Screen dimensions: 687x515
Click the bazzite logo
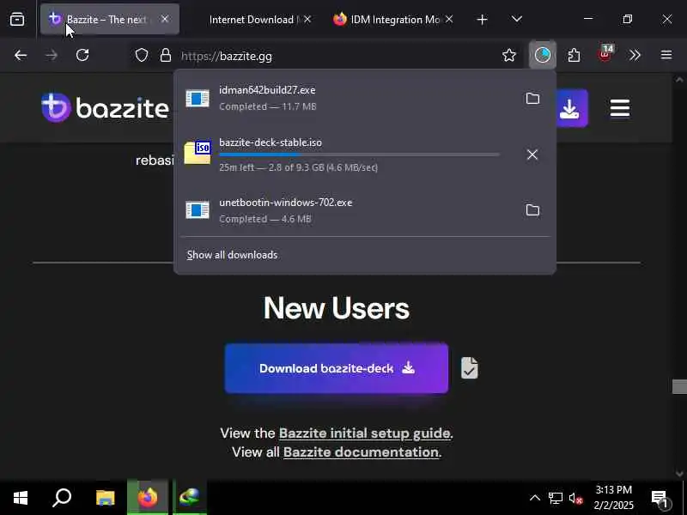(x=105, y=107)
